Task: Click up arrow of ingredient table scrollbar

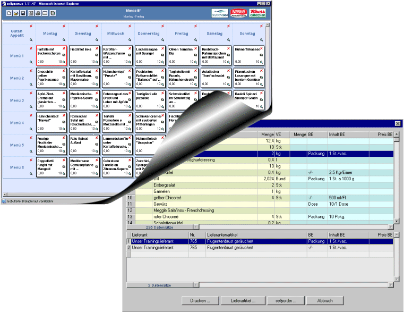Action: [397, 134]
